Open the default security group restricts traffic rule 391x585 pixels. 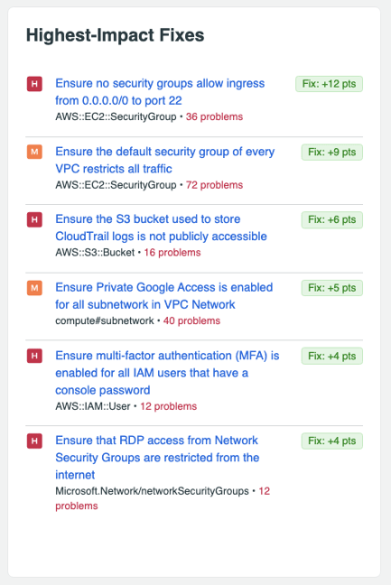(165, 160)
